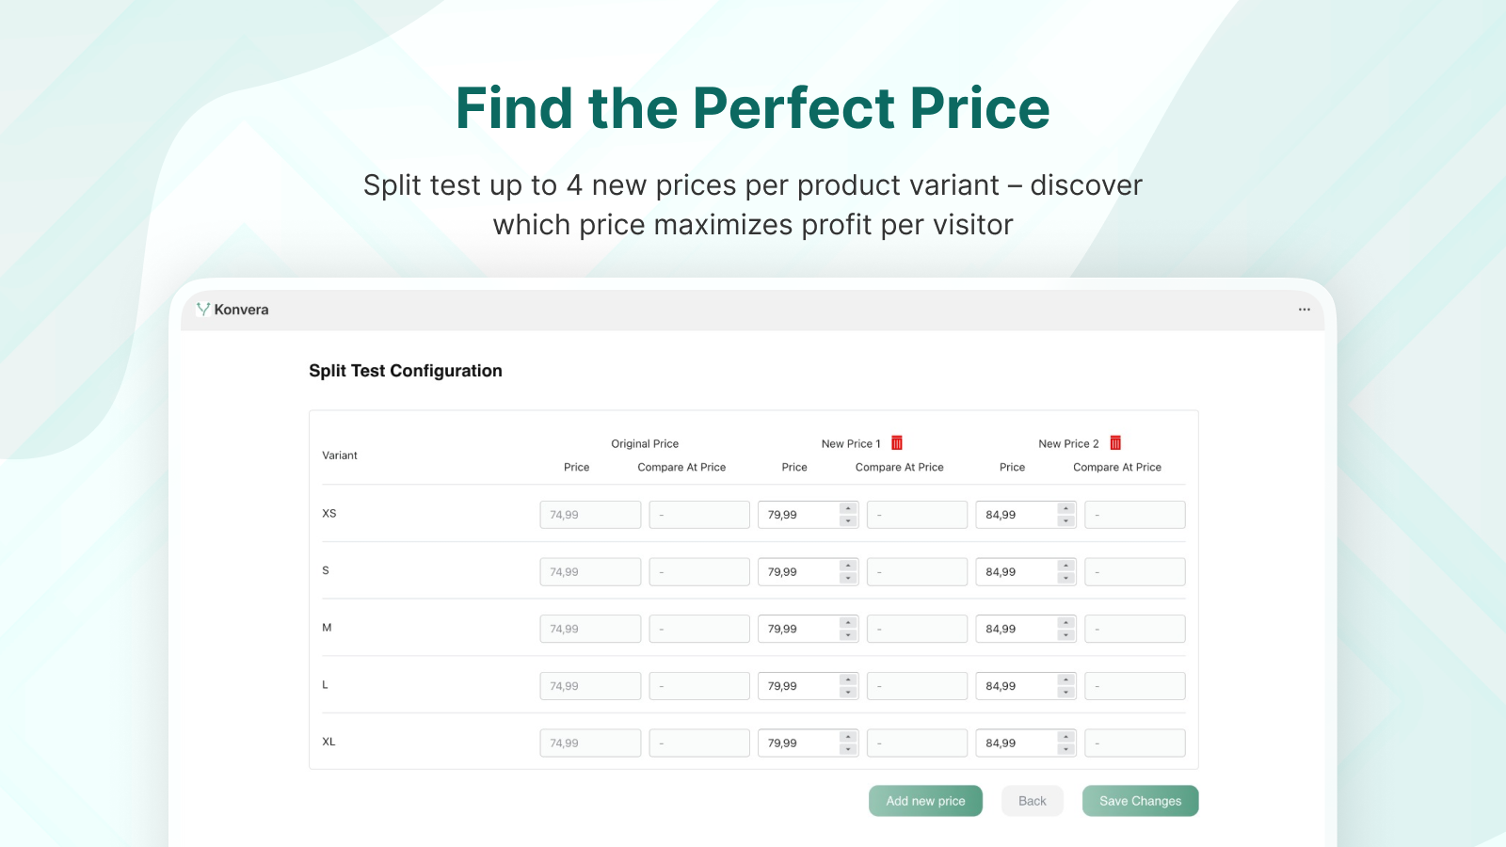
Task: Increase S New Price 2 with up arrow
Action: coord(1065,566)
